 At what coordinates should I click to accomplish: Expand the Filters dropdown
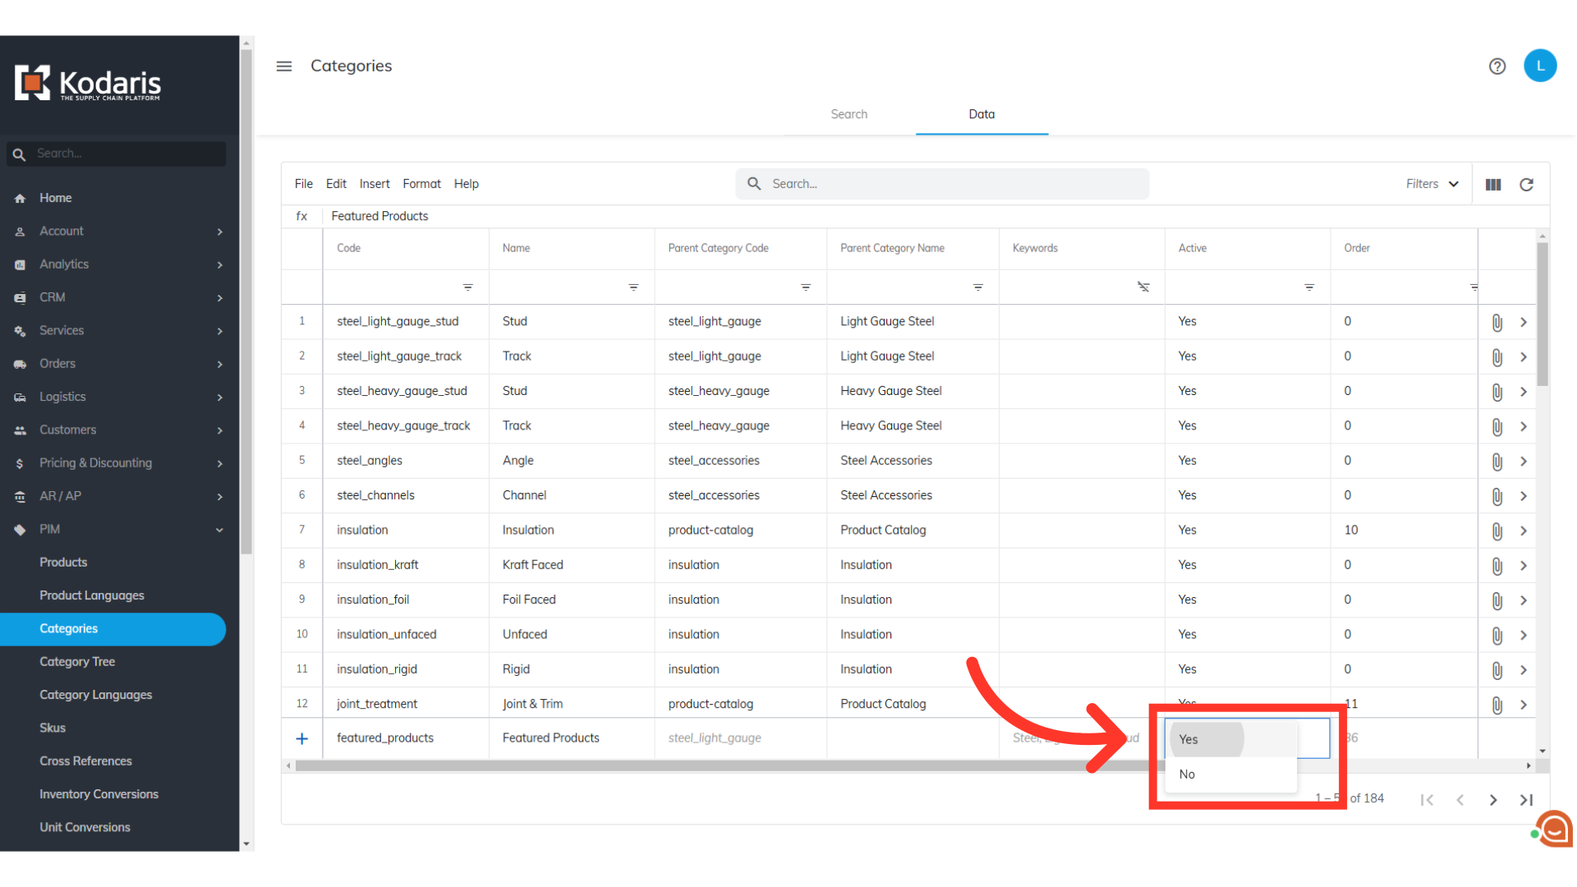[x=1432, y=184]
